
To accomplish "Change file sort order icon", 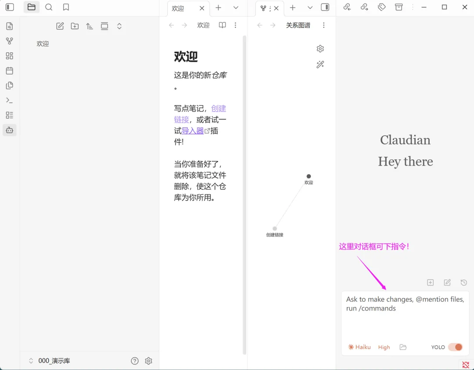I will click(x=90, y=26).
